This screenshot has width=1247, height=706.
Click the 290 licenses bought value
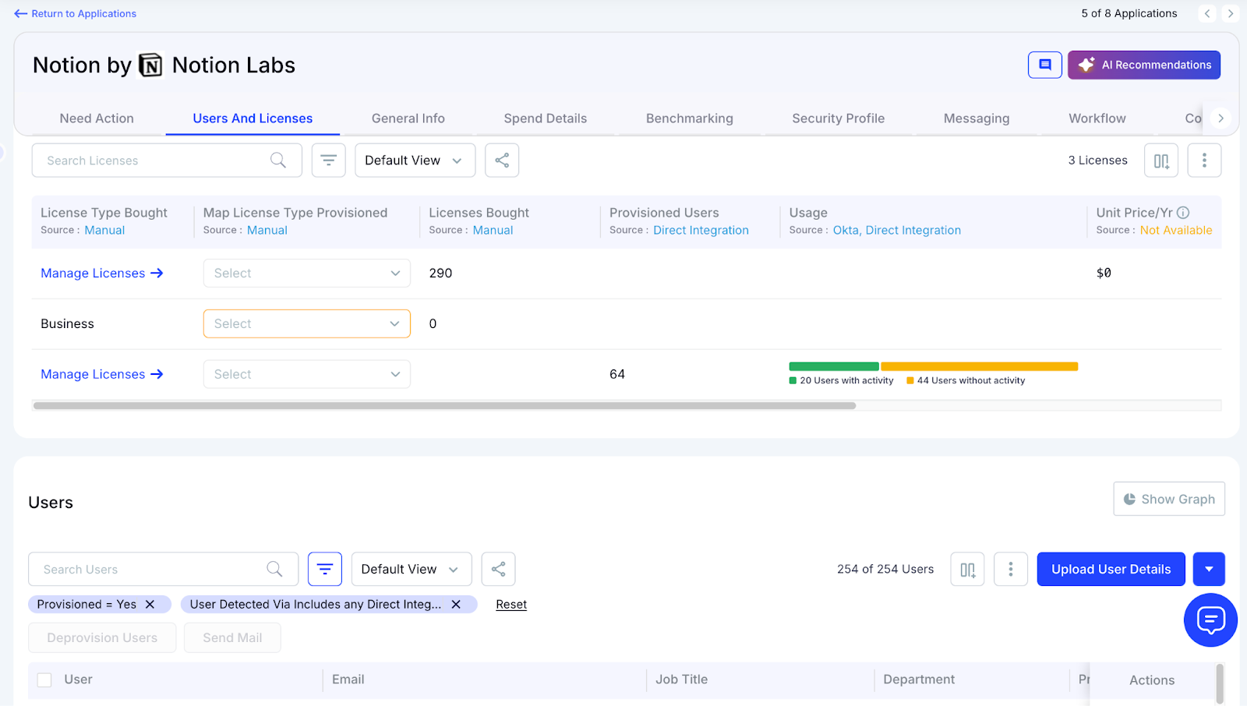click(440, 274)
